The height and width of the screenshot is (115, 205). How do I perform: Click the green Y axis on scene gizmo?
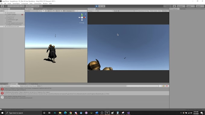[82, 15]
